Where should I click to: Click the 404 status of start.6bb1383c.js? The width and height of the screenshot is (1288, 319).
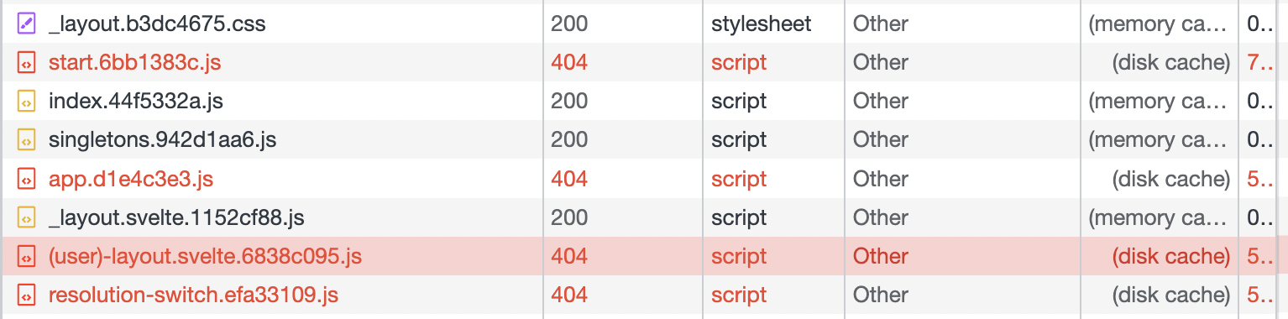coord(569,63)
